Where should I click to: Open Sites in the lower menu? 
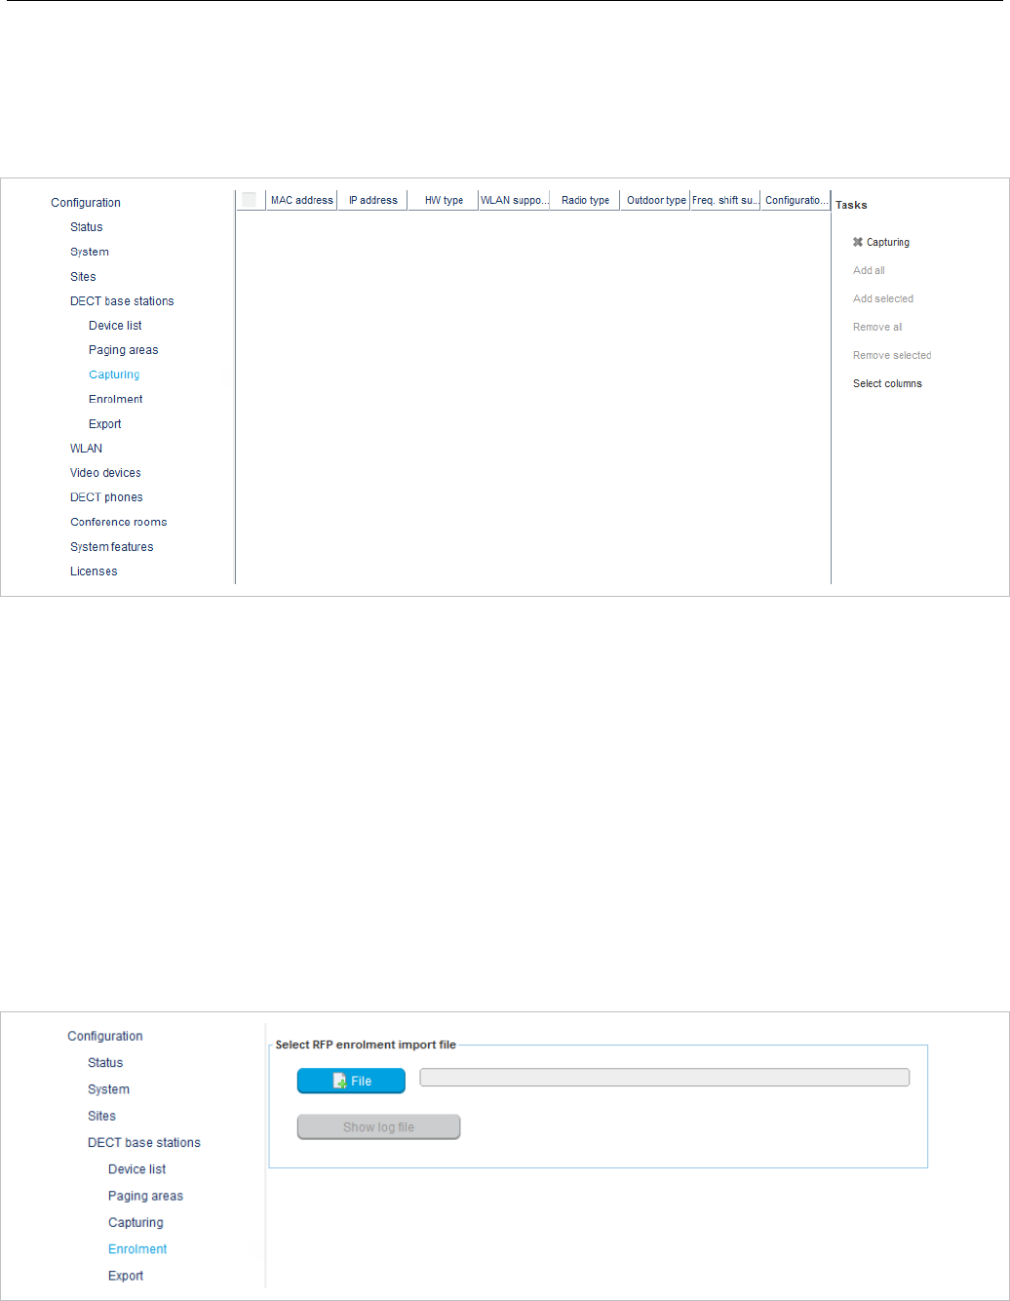pyautogui.click(x=101, y=1116)
